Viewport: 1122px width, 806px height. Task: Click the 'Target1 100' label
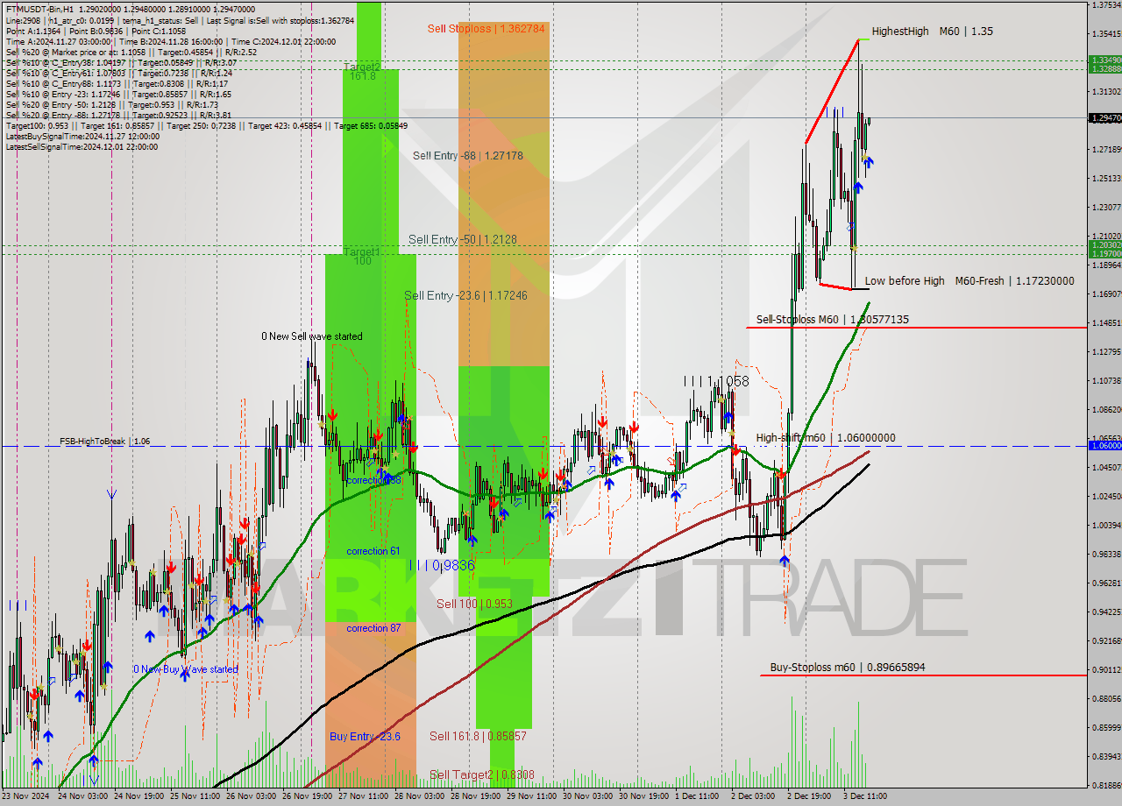click(362, 256)
